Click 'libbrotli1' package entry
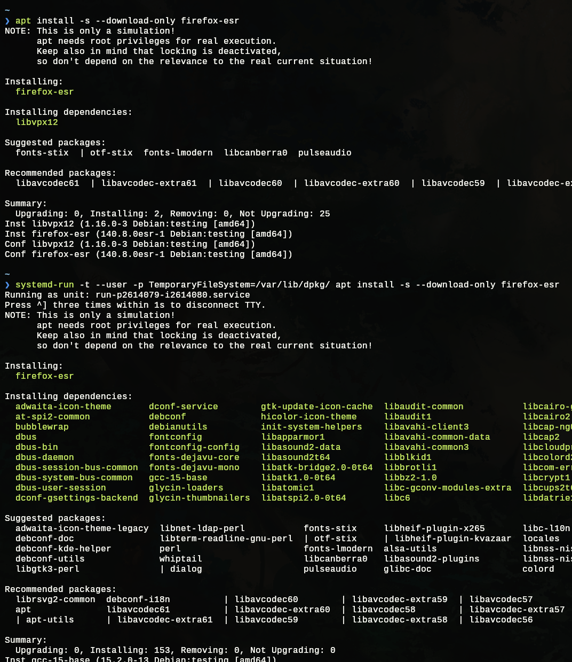Screen dimensions: 572x662 410,468
